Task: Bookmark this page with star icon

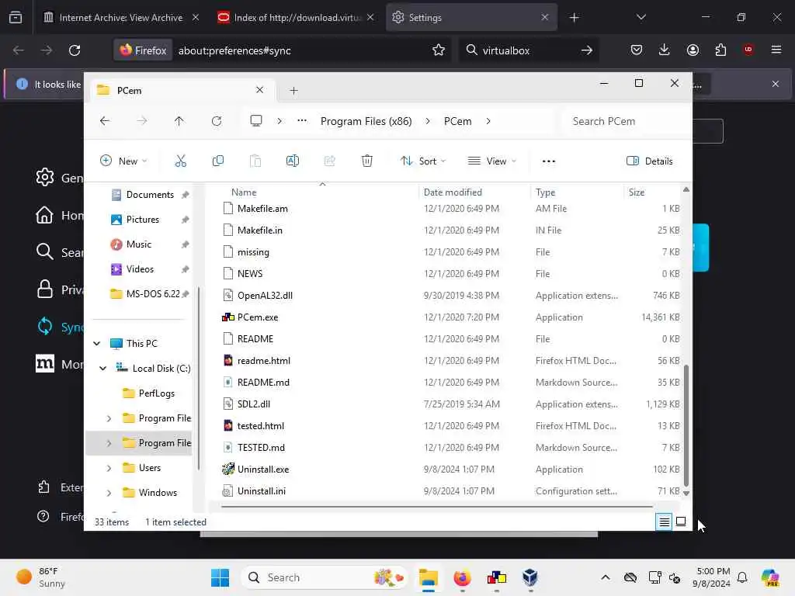Action: coord(439,50)
